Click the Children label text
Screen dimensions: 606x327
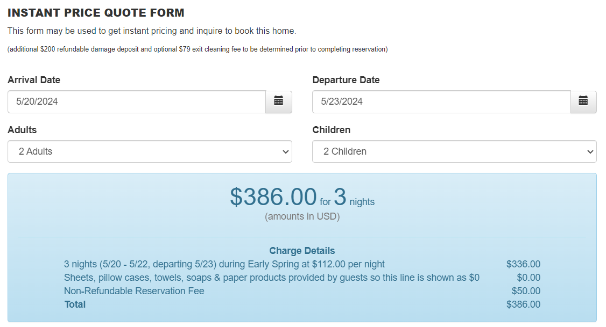pyautogui.click(x=332, y=130)
